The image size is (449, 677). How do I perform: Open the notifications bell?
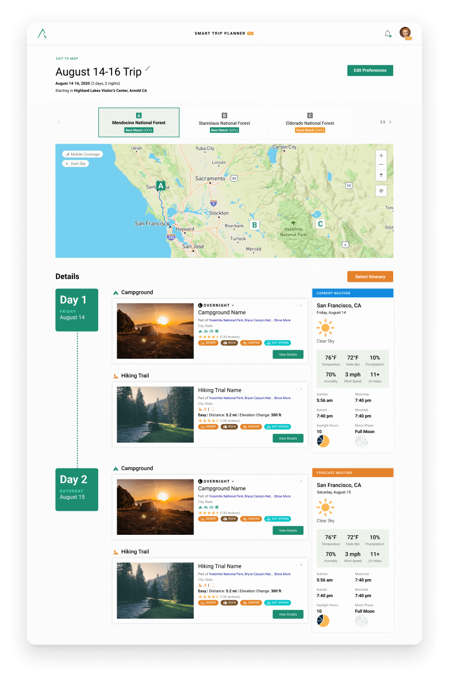[387, 34]
